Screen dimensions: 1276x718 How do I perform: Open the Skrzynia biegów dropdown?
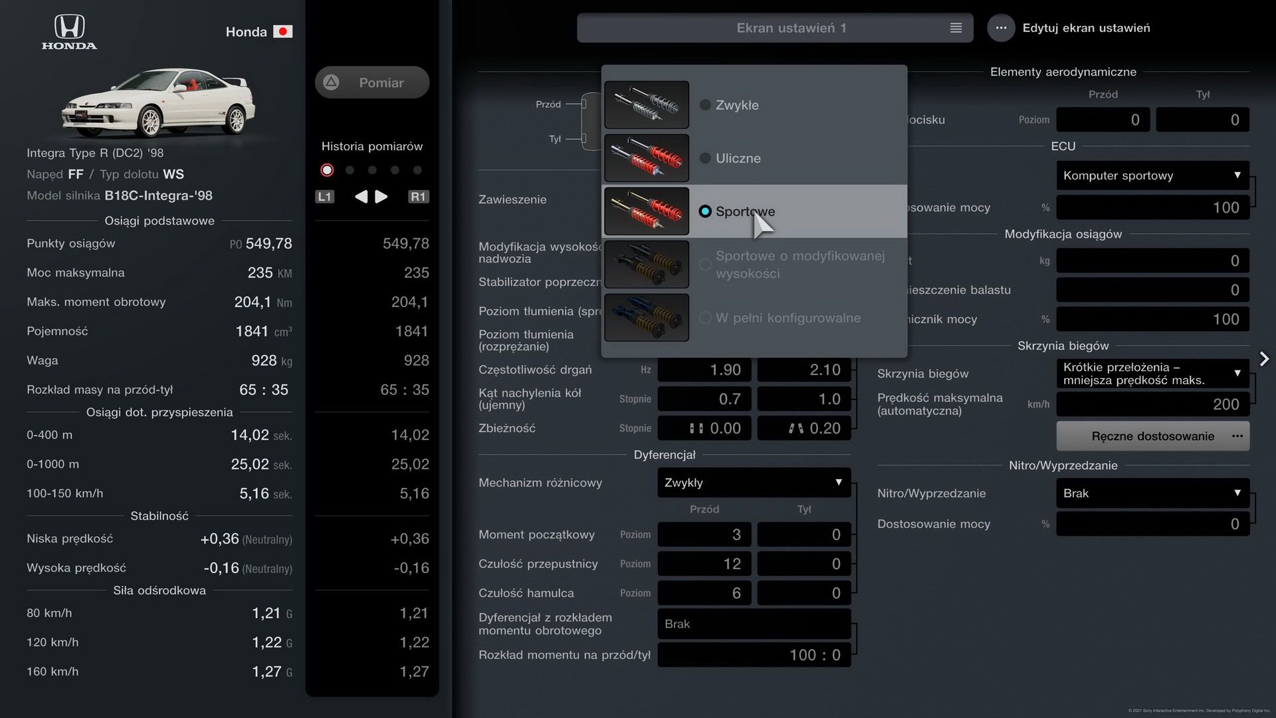(x=1152, y=374)
